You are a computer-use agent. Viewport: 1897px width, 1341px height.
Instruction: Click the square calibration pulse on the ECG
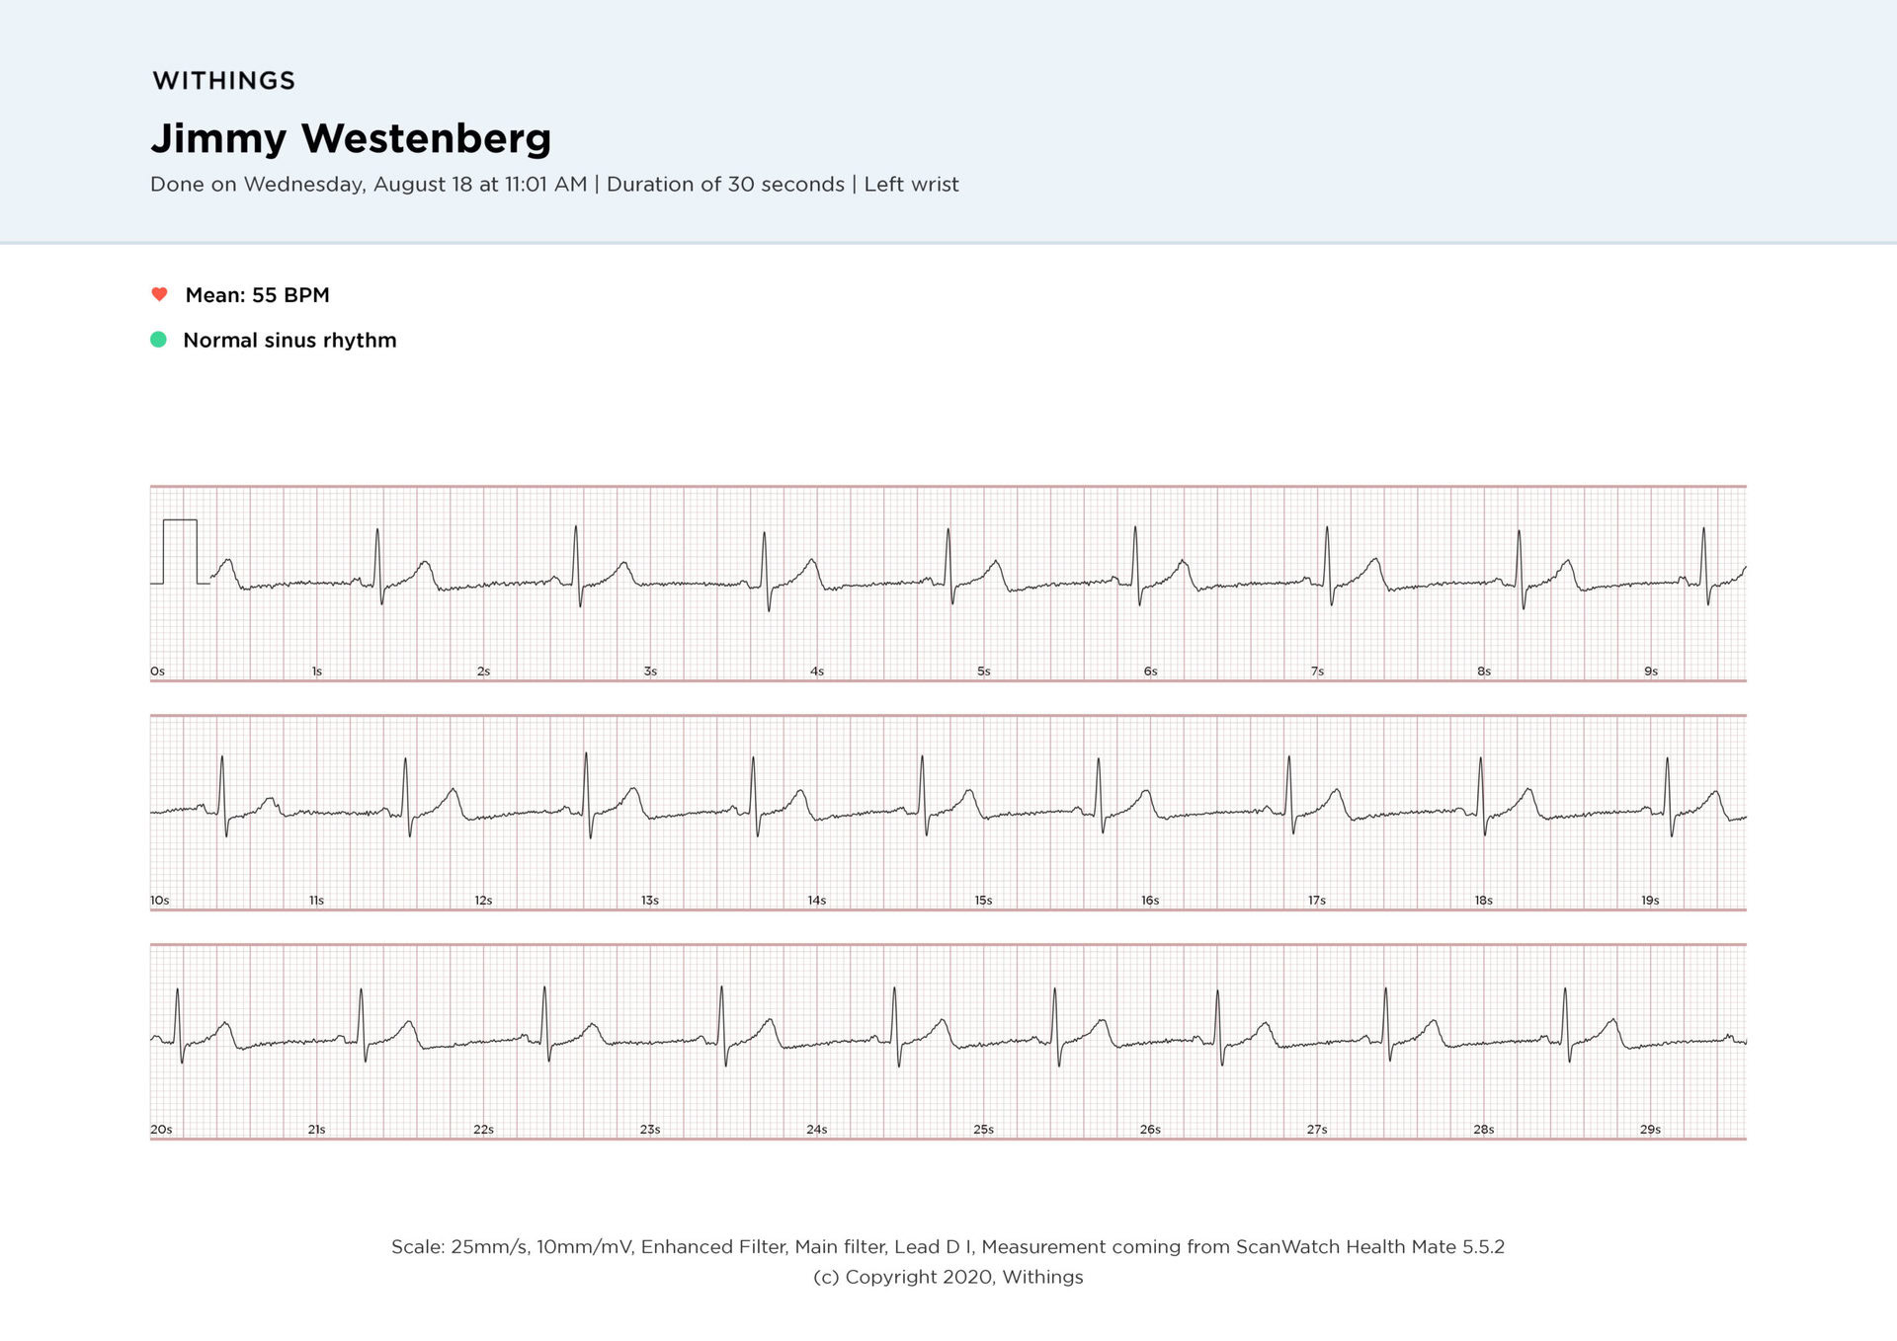180,550
